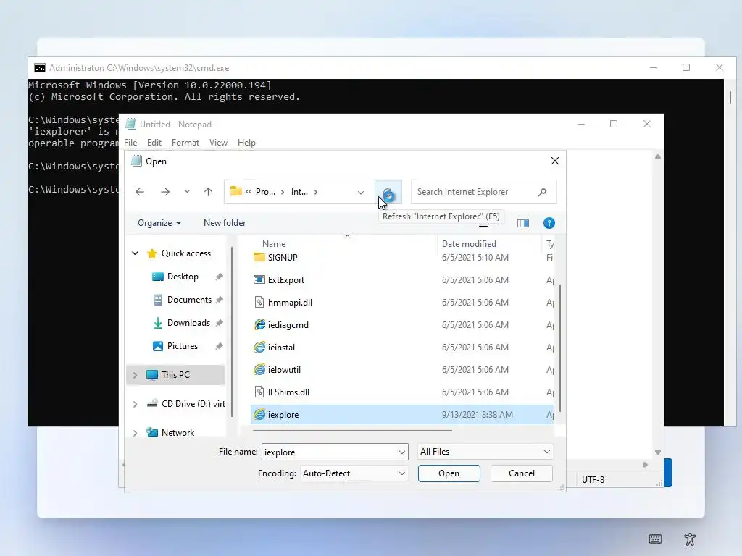This screenshot has width=742, height=556.
Task: Click the Int... breadcrumb segment
Action: [299, 192]
